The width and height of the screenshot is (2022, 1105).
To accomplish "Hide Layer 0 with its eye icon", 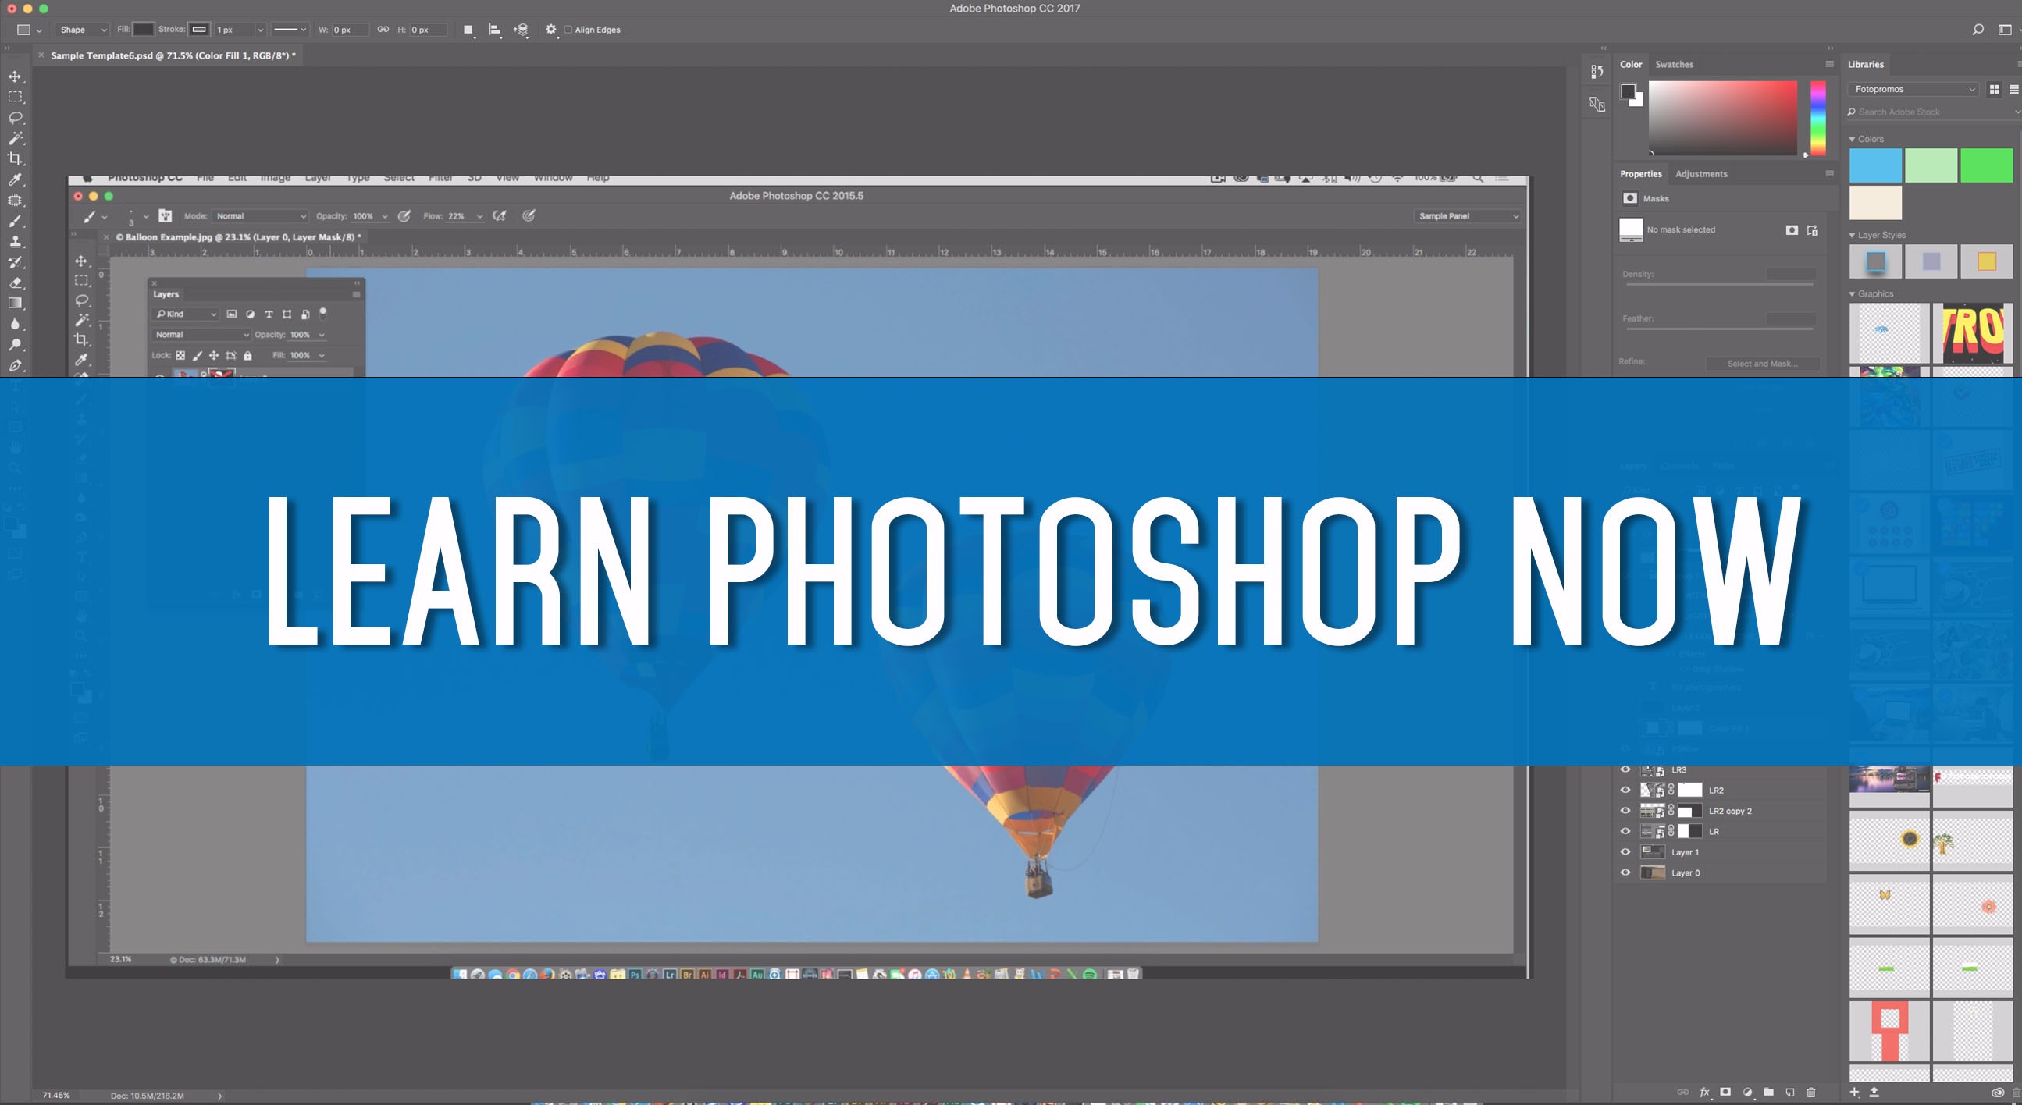I will 1625,872.
